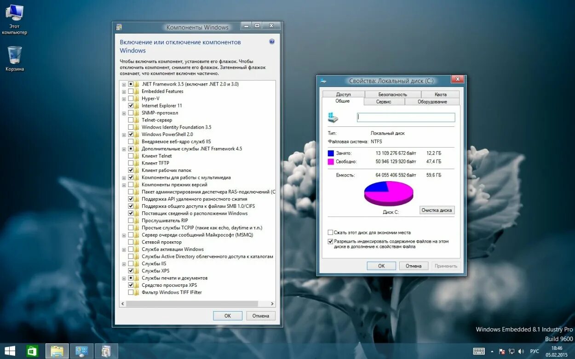
Task: Expand the SNMP-протокол node
Action: click(x=124, y=113)
